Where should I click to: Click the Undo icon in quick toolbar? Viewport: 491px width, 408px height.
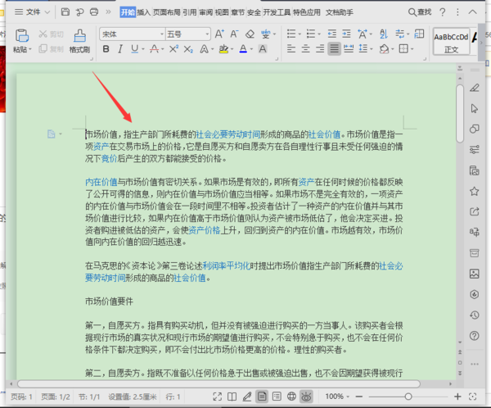pos(79,12)
